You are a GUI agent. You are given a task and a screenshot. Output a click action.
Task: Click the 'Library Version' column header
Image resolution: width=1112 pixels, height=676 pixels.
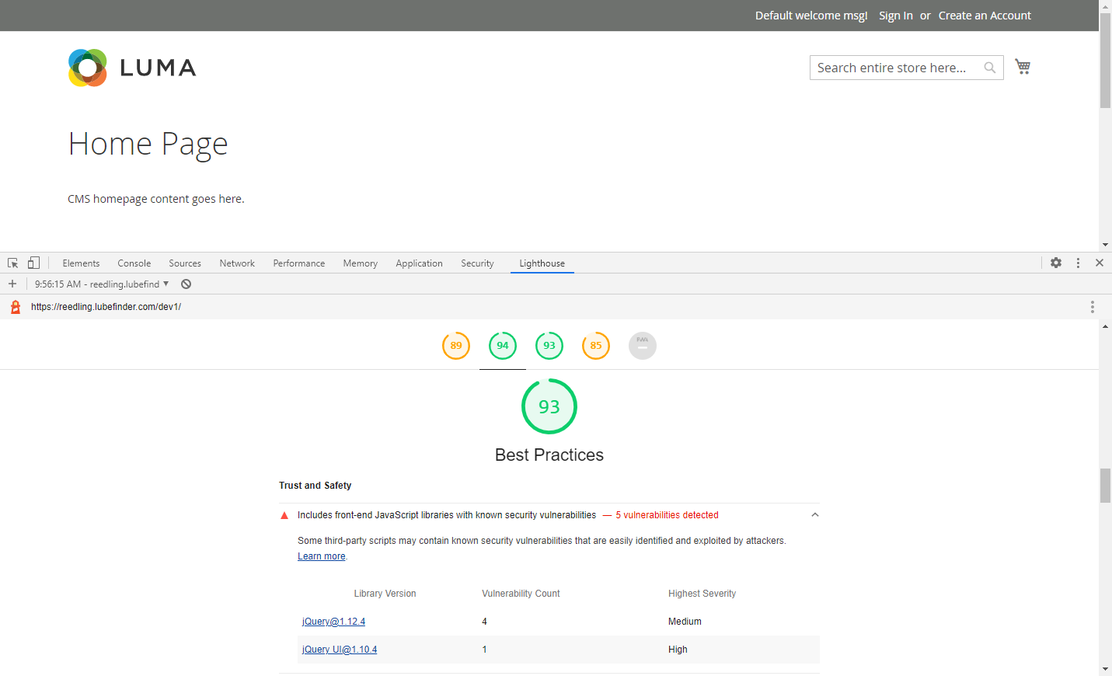(385, 594)
